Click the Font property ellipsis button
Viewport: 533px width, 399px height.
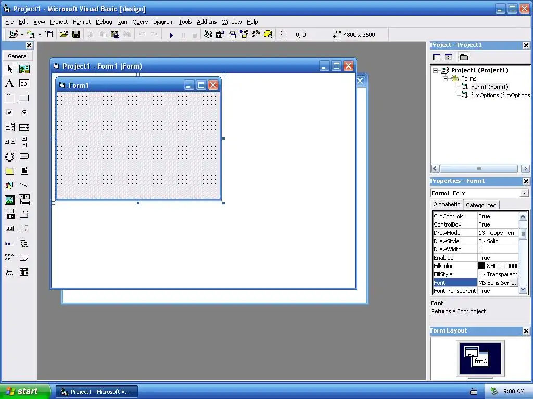[x=514, y=283]
